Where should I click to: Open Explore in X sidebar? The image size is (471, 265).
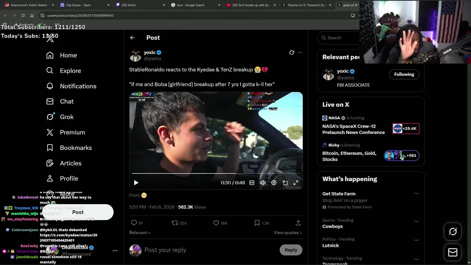click(63, 71)
